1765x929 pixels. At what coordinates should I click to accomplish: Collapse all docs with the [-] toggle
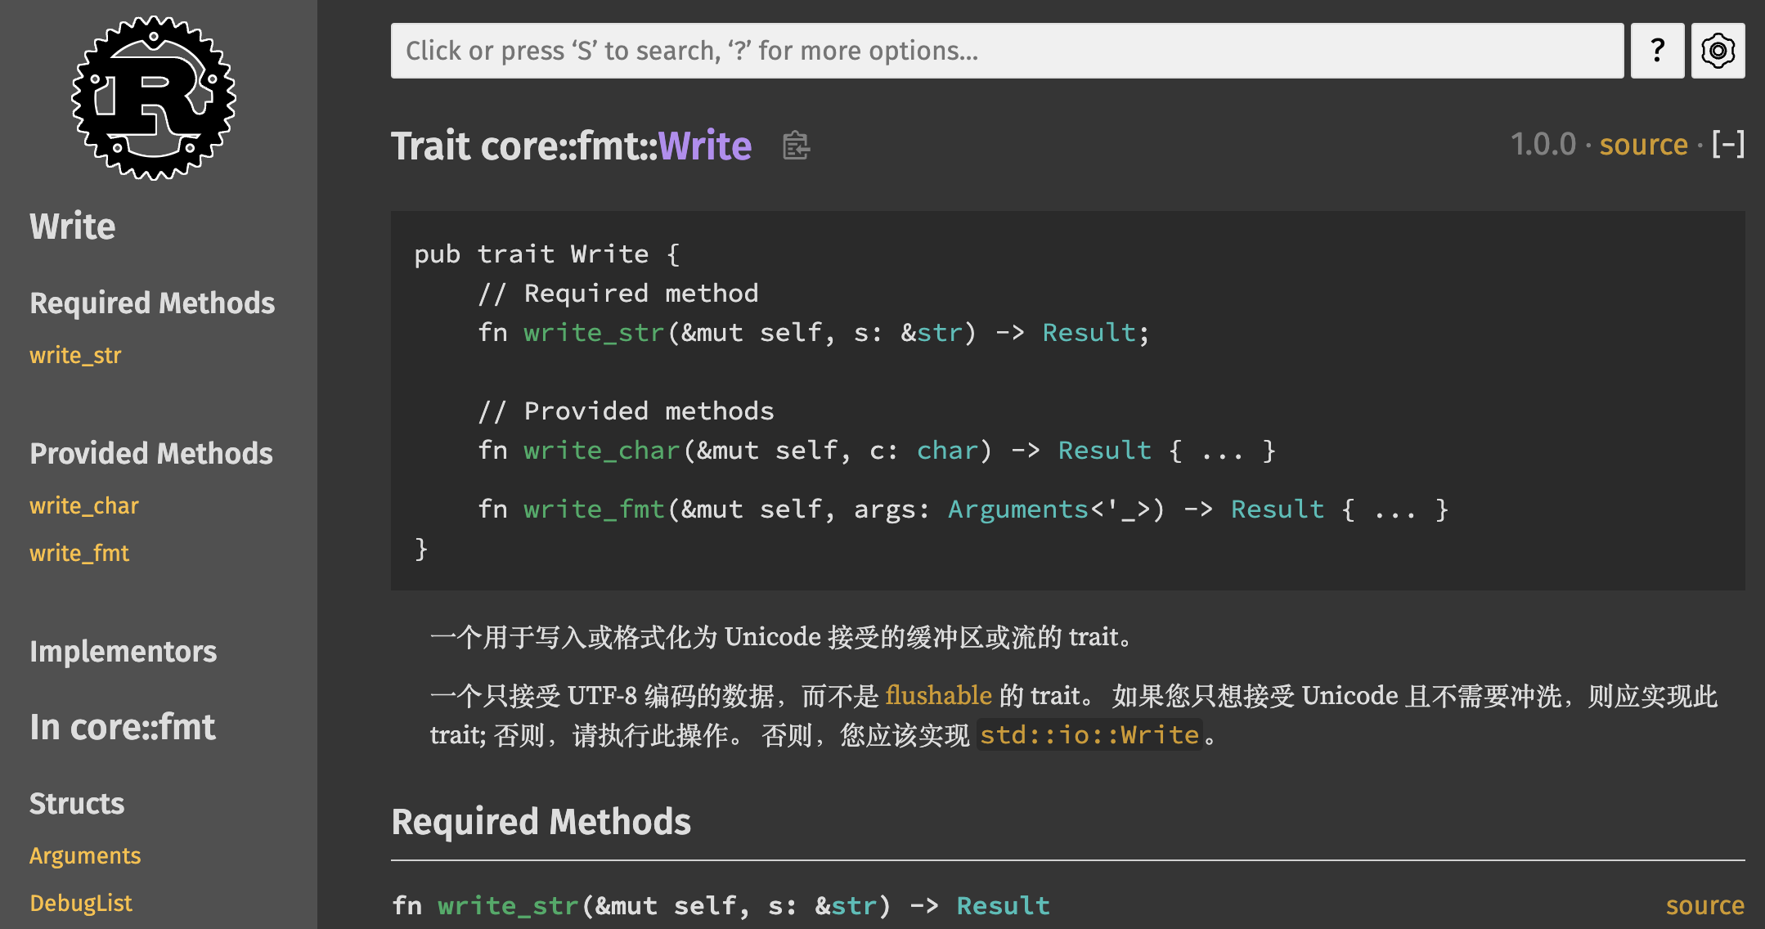click(x=1727, y=145)
